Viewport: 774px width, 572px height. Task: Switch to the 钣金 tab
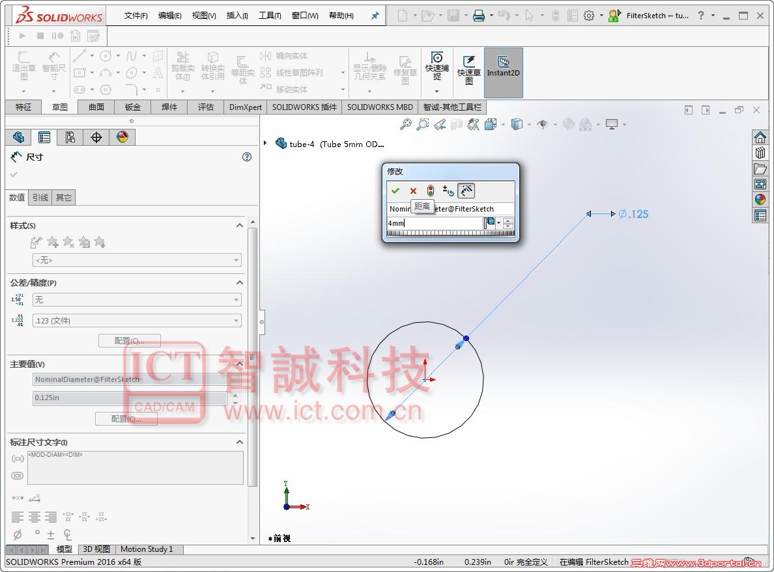coord(132,107)
